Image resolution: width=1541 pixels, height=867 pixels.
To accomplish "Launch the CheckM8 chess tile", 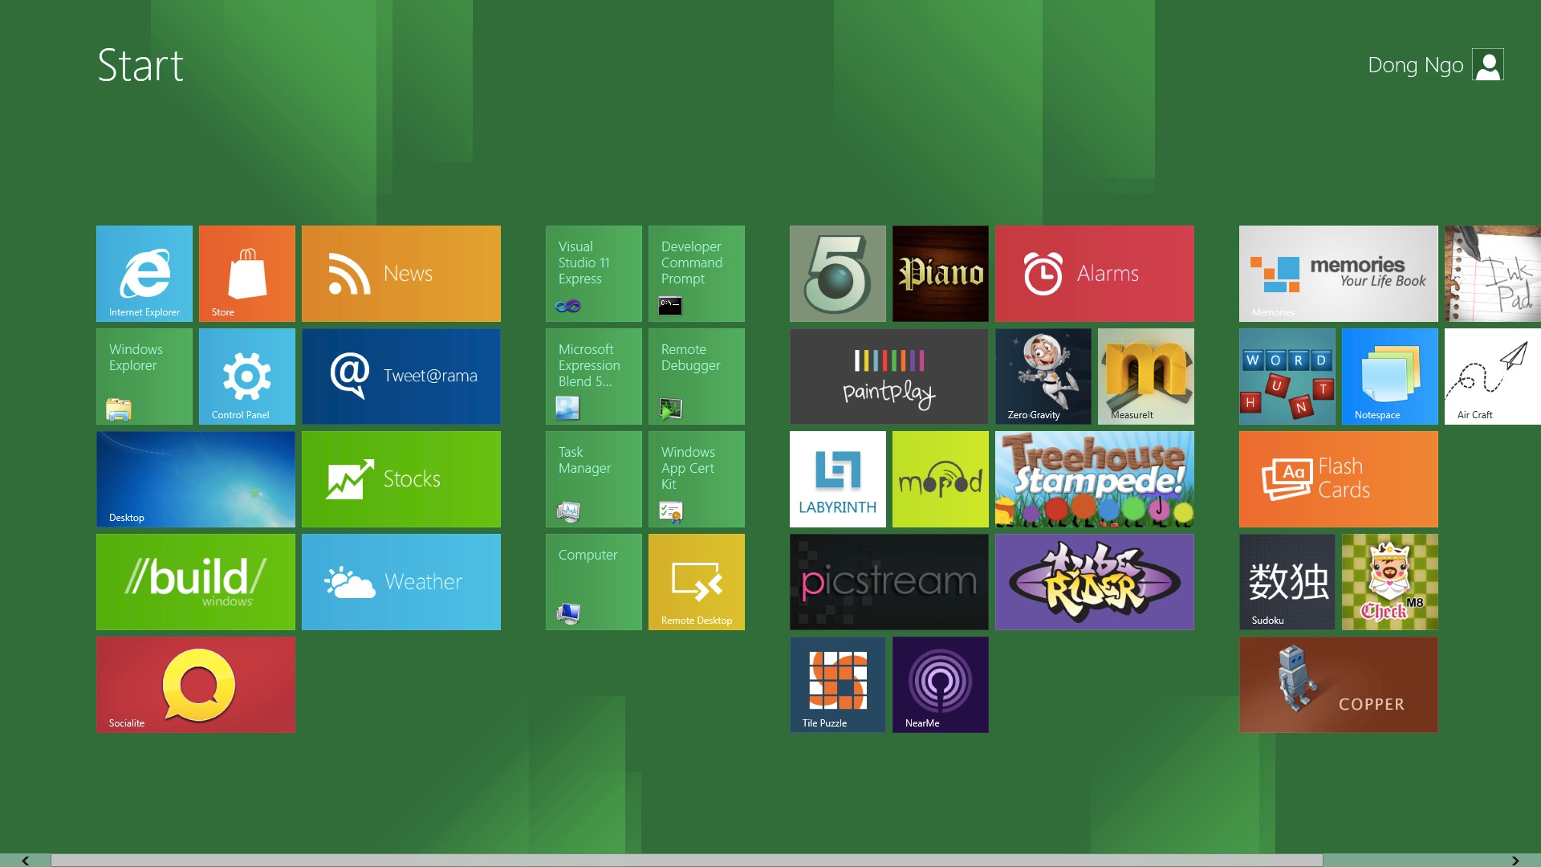I will (1390, 582).
